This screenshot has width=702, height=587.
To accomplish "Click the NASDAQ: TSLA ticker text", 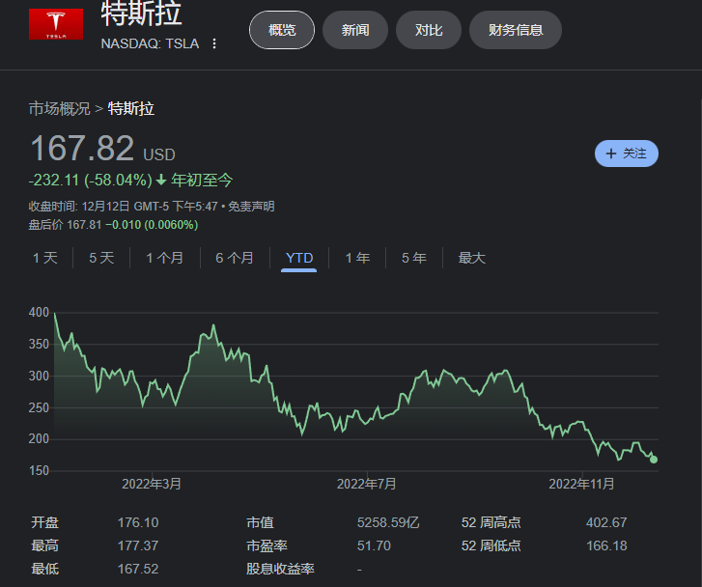I will [150, 43].
